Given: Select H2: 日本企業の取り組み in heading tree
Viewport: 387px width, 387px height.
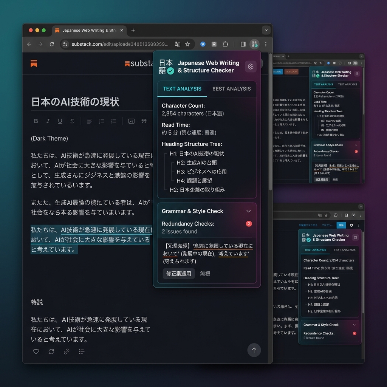Looking at the screenshot, I should click(x=197, y=190).
